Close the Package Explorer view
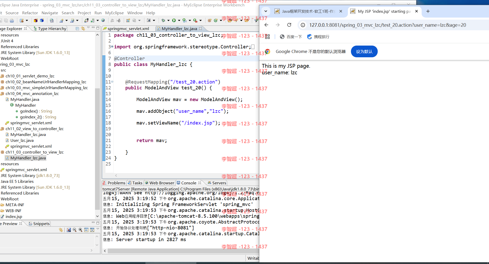489x264 pixels. (25, 29)
